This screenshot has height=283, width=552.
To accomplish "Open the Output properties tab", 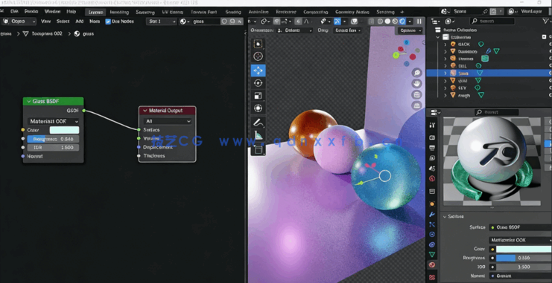I will tap(432, 148).
